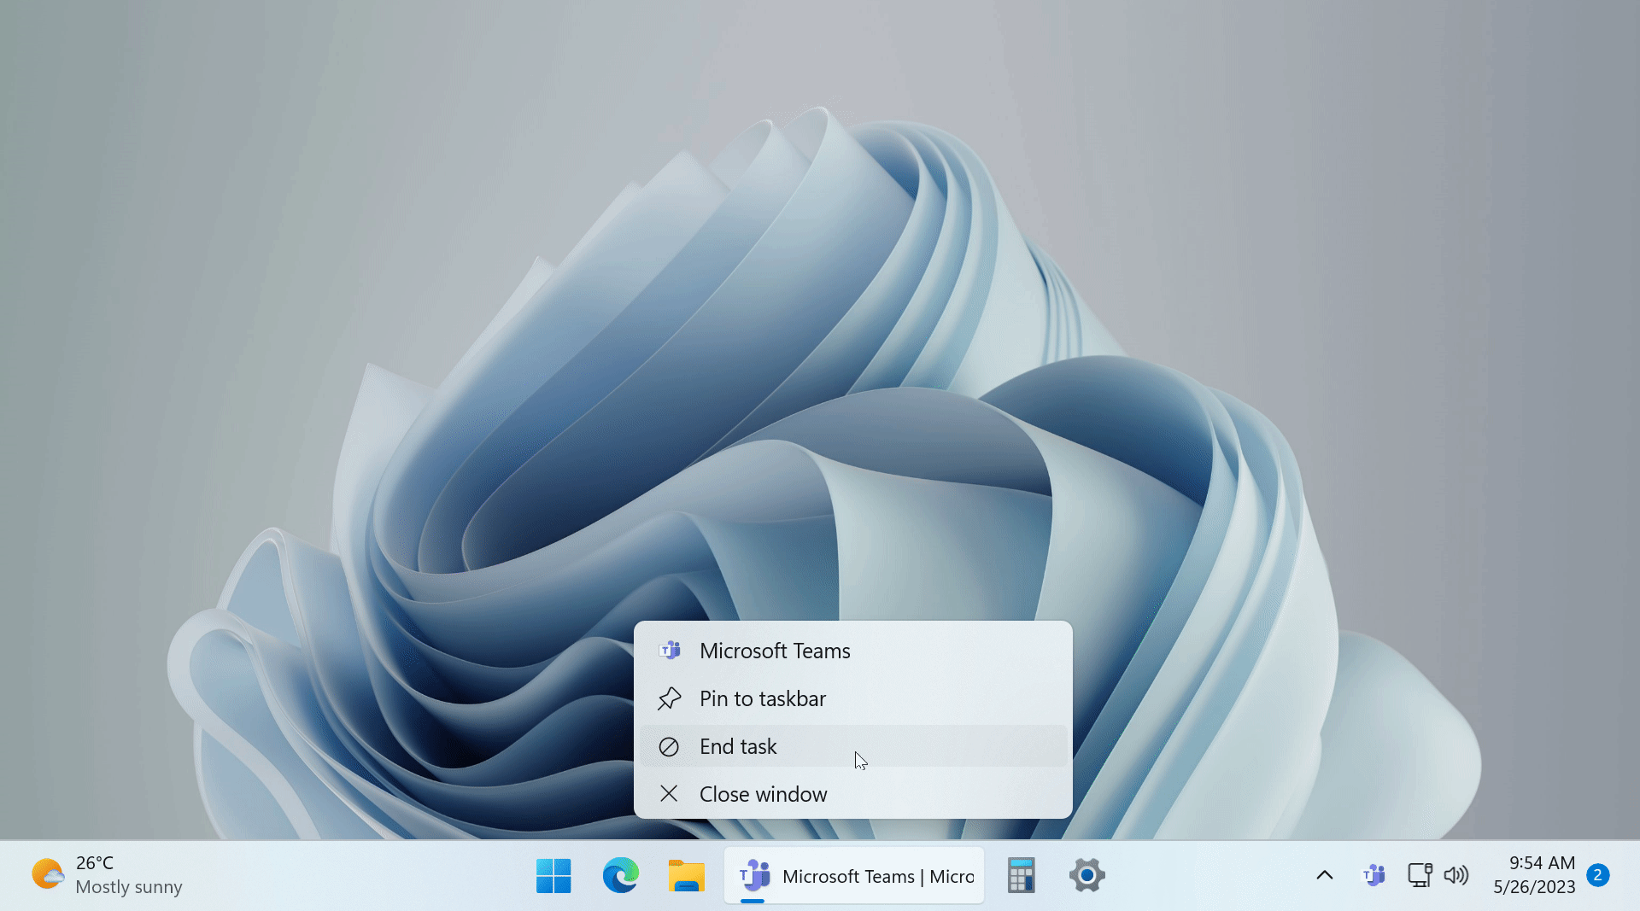Open the Mostly sunny weather widget text
1640x911 pixels.
[129, 887]
